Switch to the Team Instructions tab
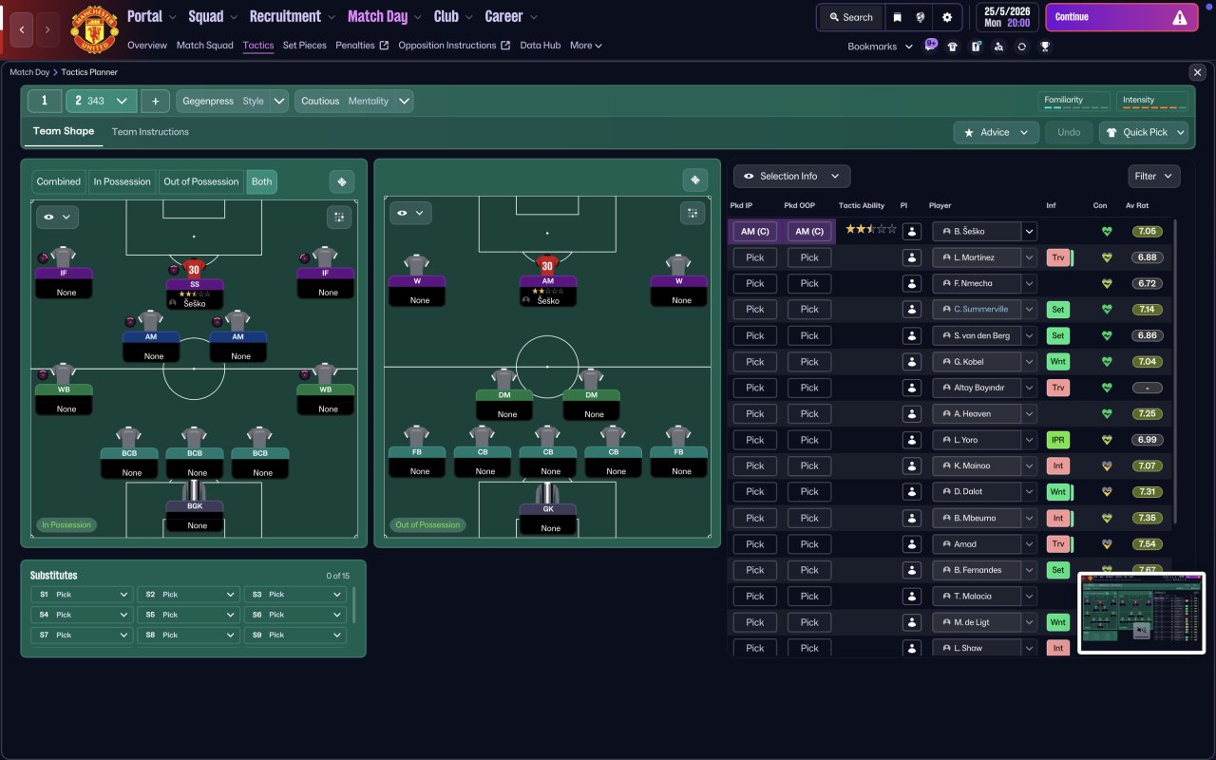This screenshot has width=1216, height=760. (x=150, y=132)
